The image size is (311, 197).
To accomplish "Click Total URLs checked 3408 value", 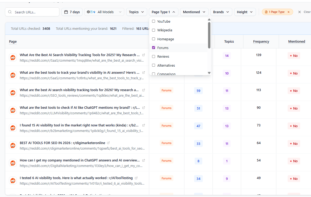I will pyautogui.click(x=46, y=29).
